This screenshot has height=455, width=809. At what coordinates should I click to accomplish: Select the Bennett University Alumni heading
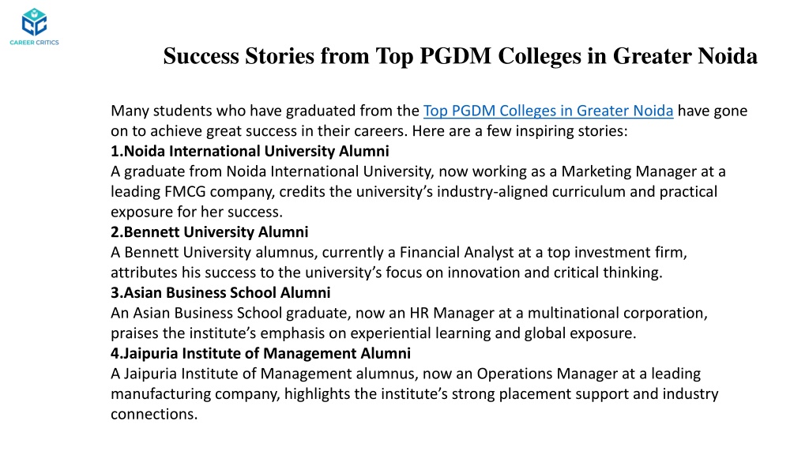[x=209, y=232]
